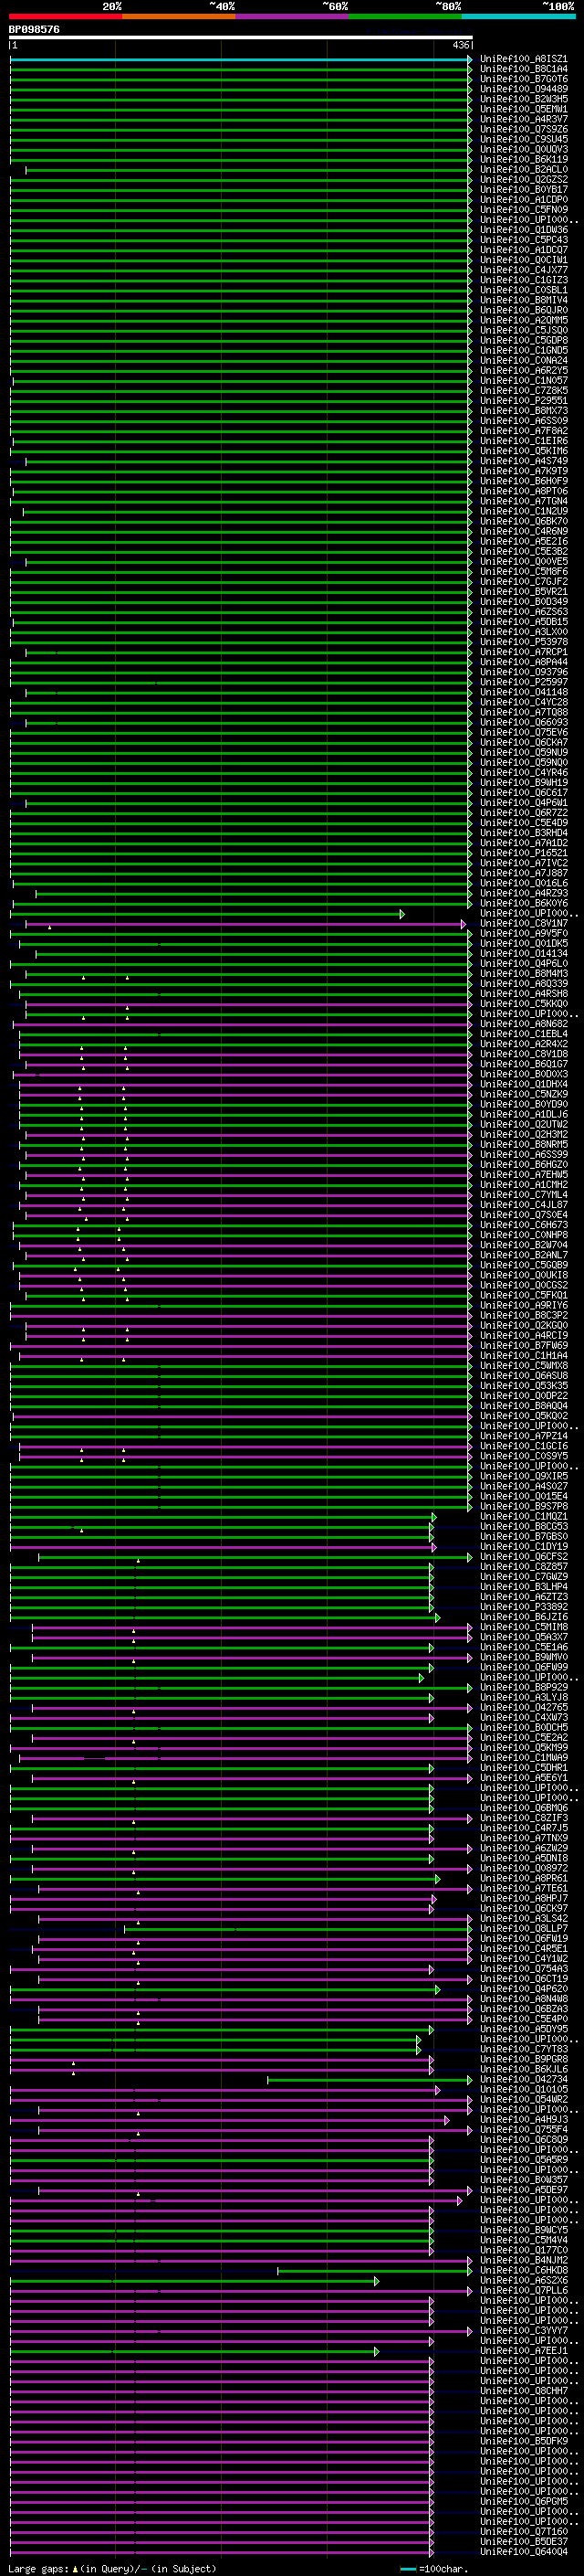
Task: Click the green ~80% identity legend bar
Action: coord(405,16)
